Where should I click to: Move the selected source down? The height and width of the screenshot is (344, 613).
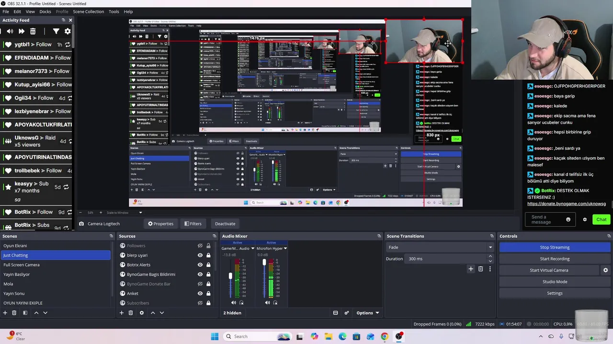coord(162,313)
